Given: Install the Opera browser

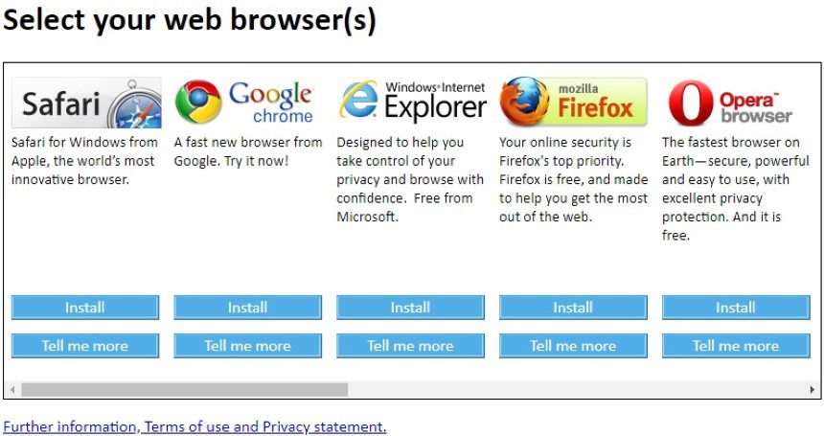Looking at the screenshot, I should 736,308.
